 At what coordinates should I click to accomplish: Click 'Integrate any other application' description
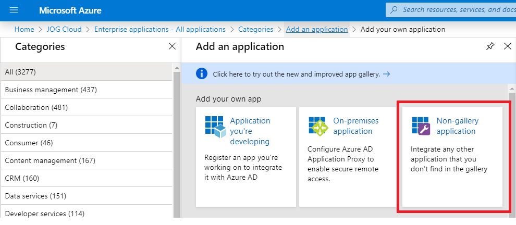click(449, 159)
